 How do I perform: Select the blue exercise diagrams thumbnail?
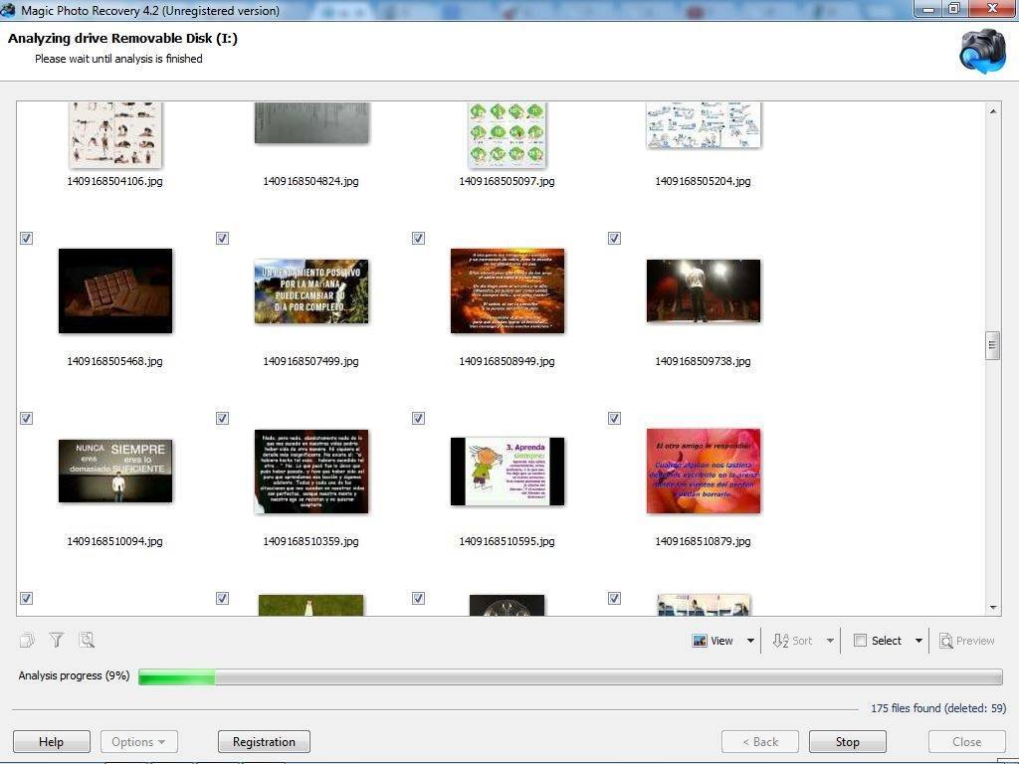(x=704, y=124)
